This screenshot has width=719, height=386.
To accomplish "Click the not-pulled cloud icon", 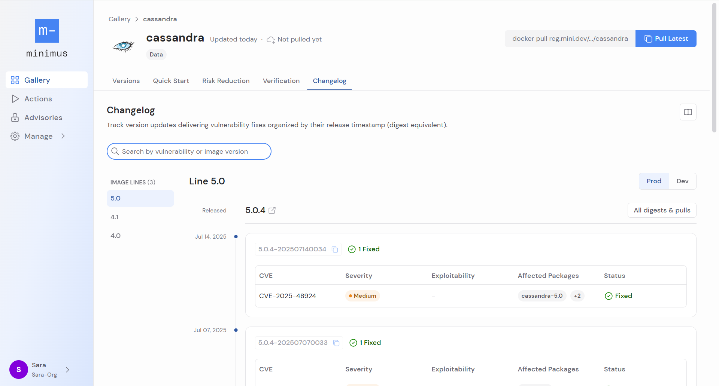I will [271, 40].
